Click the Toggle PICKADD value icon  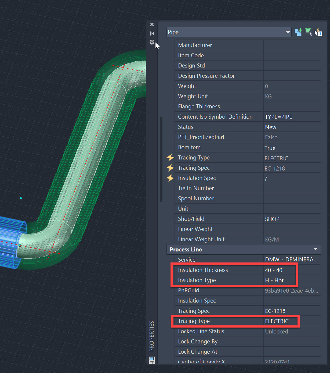(x=298, y=32)
